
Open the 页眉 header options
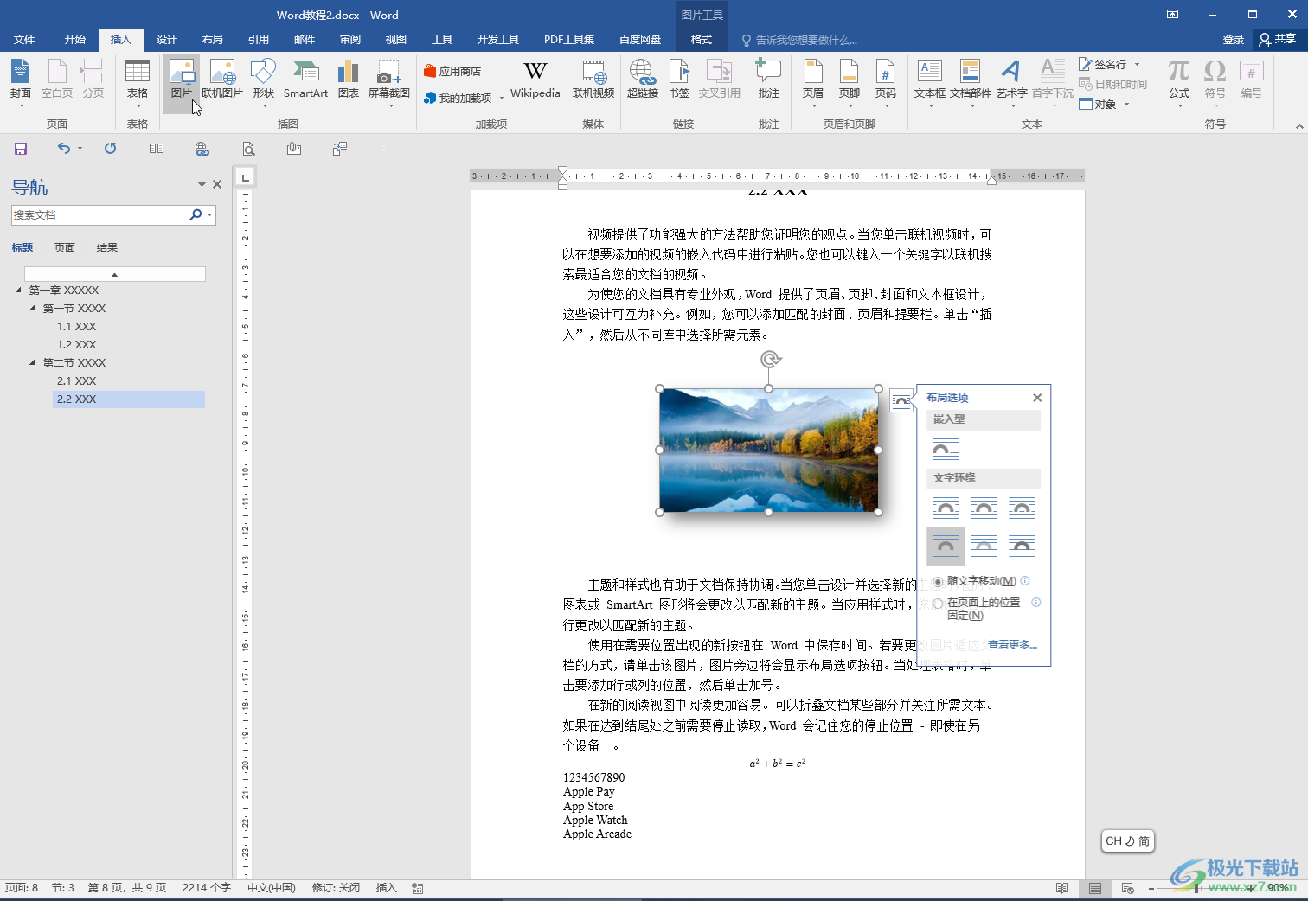[813, 82]
